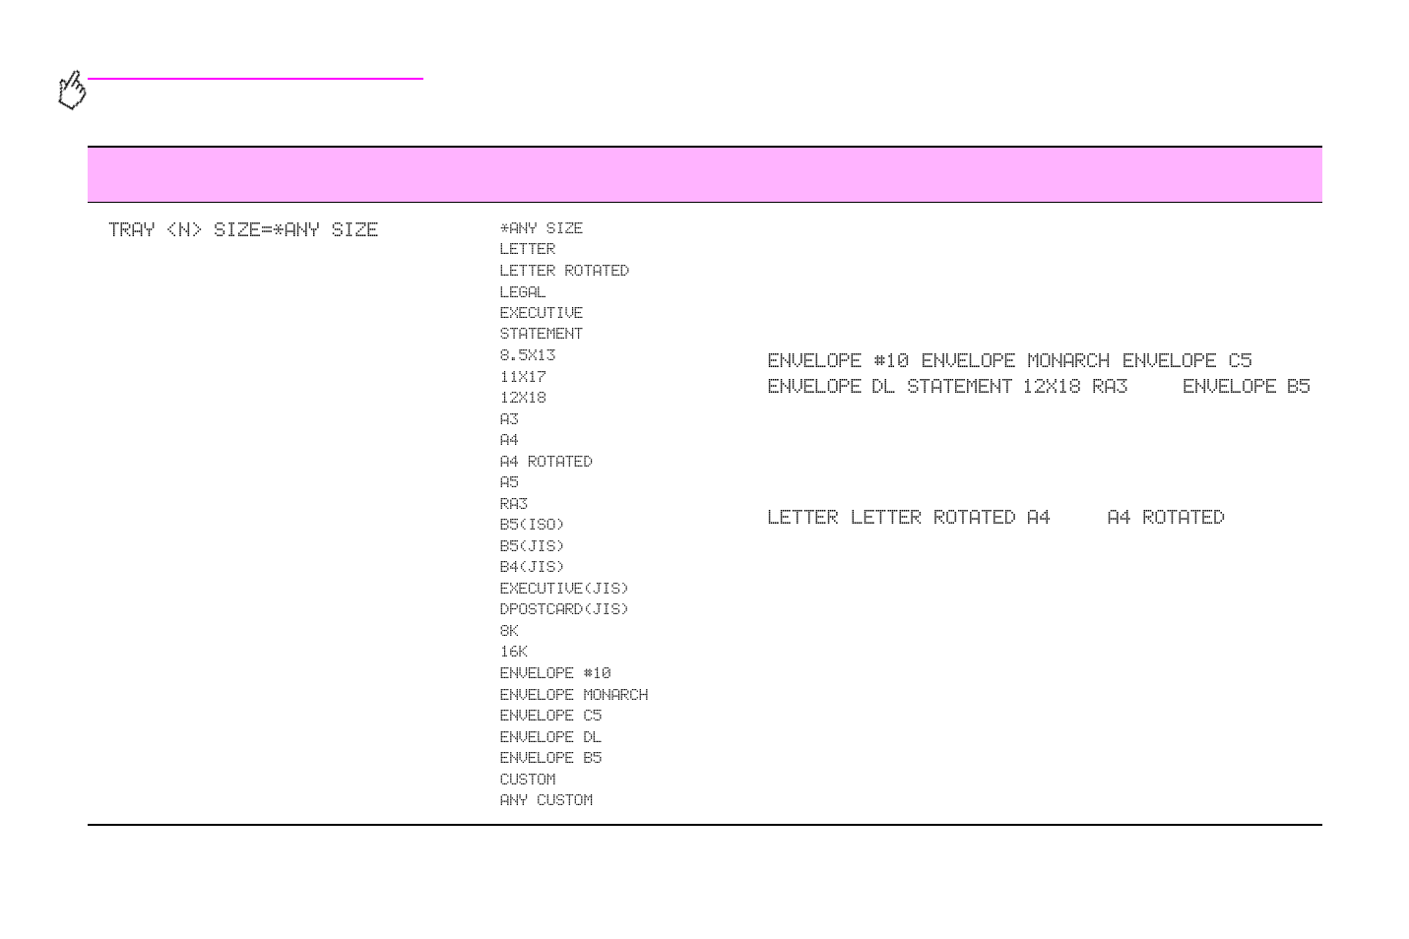Choose the B4(JIS) size entry
Image resolution: width=1409 pixels, height=939 pixels.
[x=531, y=567]
